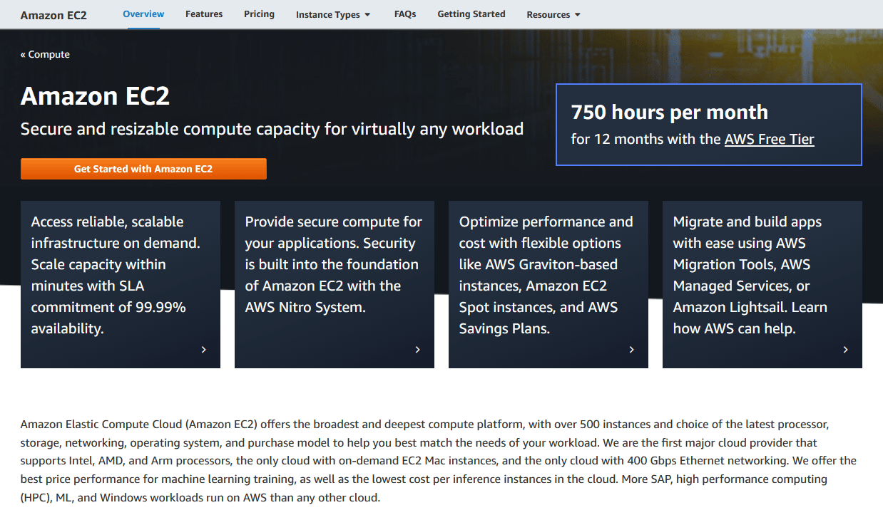Click the 750 hours Free Tier banner
Image resolution: width=883 pixels, height=515 pixels.
(x=708, y=125)
